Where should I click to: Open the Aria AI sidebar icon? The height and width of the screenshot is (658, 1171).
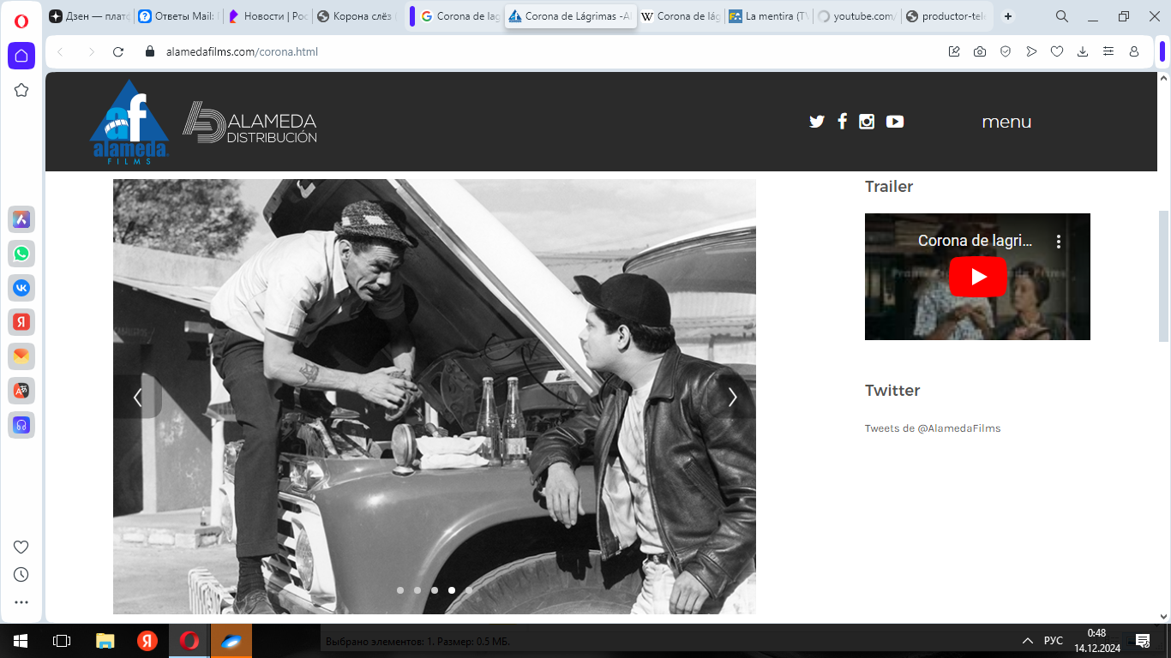click(x=21, y=219)
